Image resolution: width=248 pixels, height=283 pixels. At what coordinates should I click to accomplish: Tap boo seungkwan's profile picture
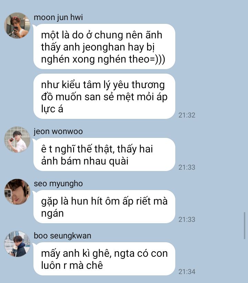coord(17,244)
